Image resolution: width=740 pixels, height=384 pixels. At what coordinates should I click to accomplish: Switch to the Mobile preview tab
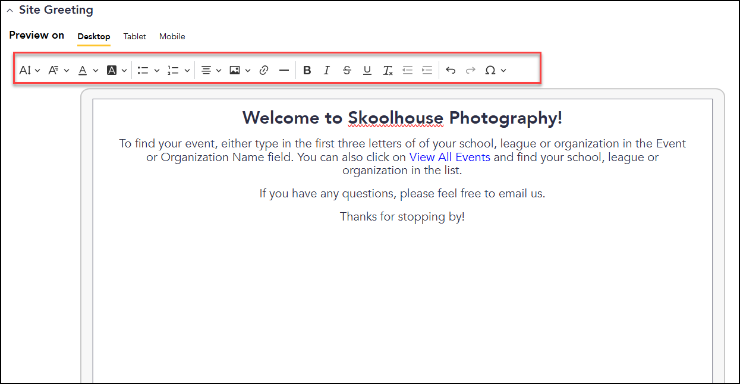pos(172,36)
